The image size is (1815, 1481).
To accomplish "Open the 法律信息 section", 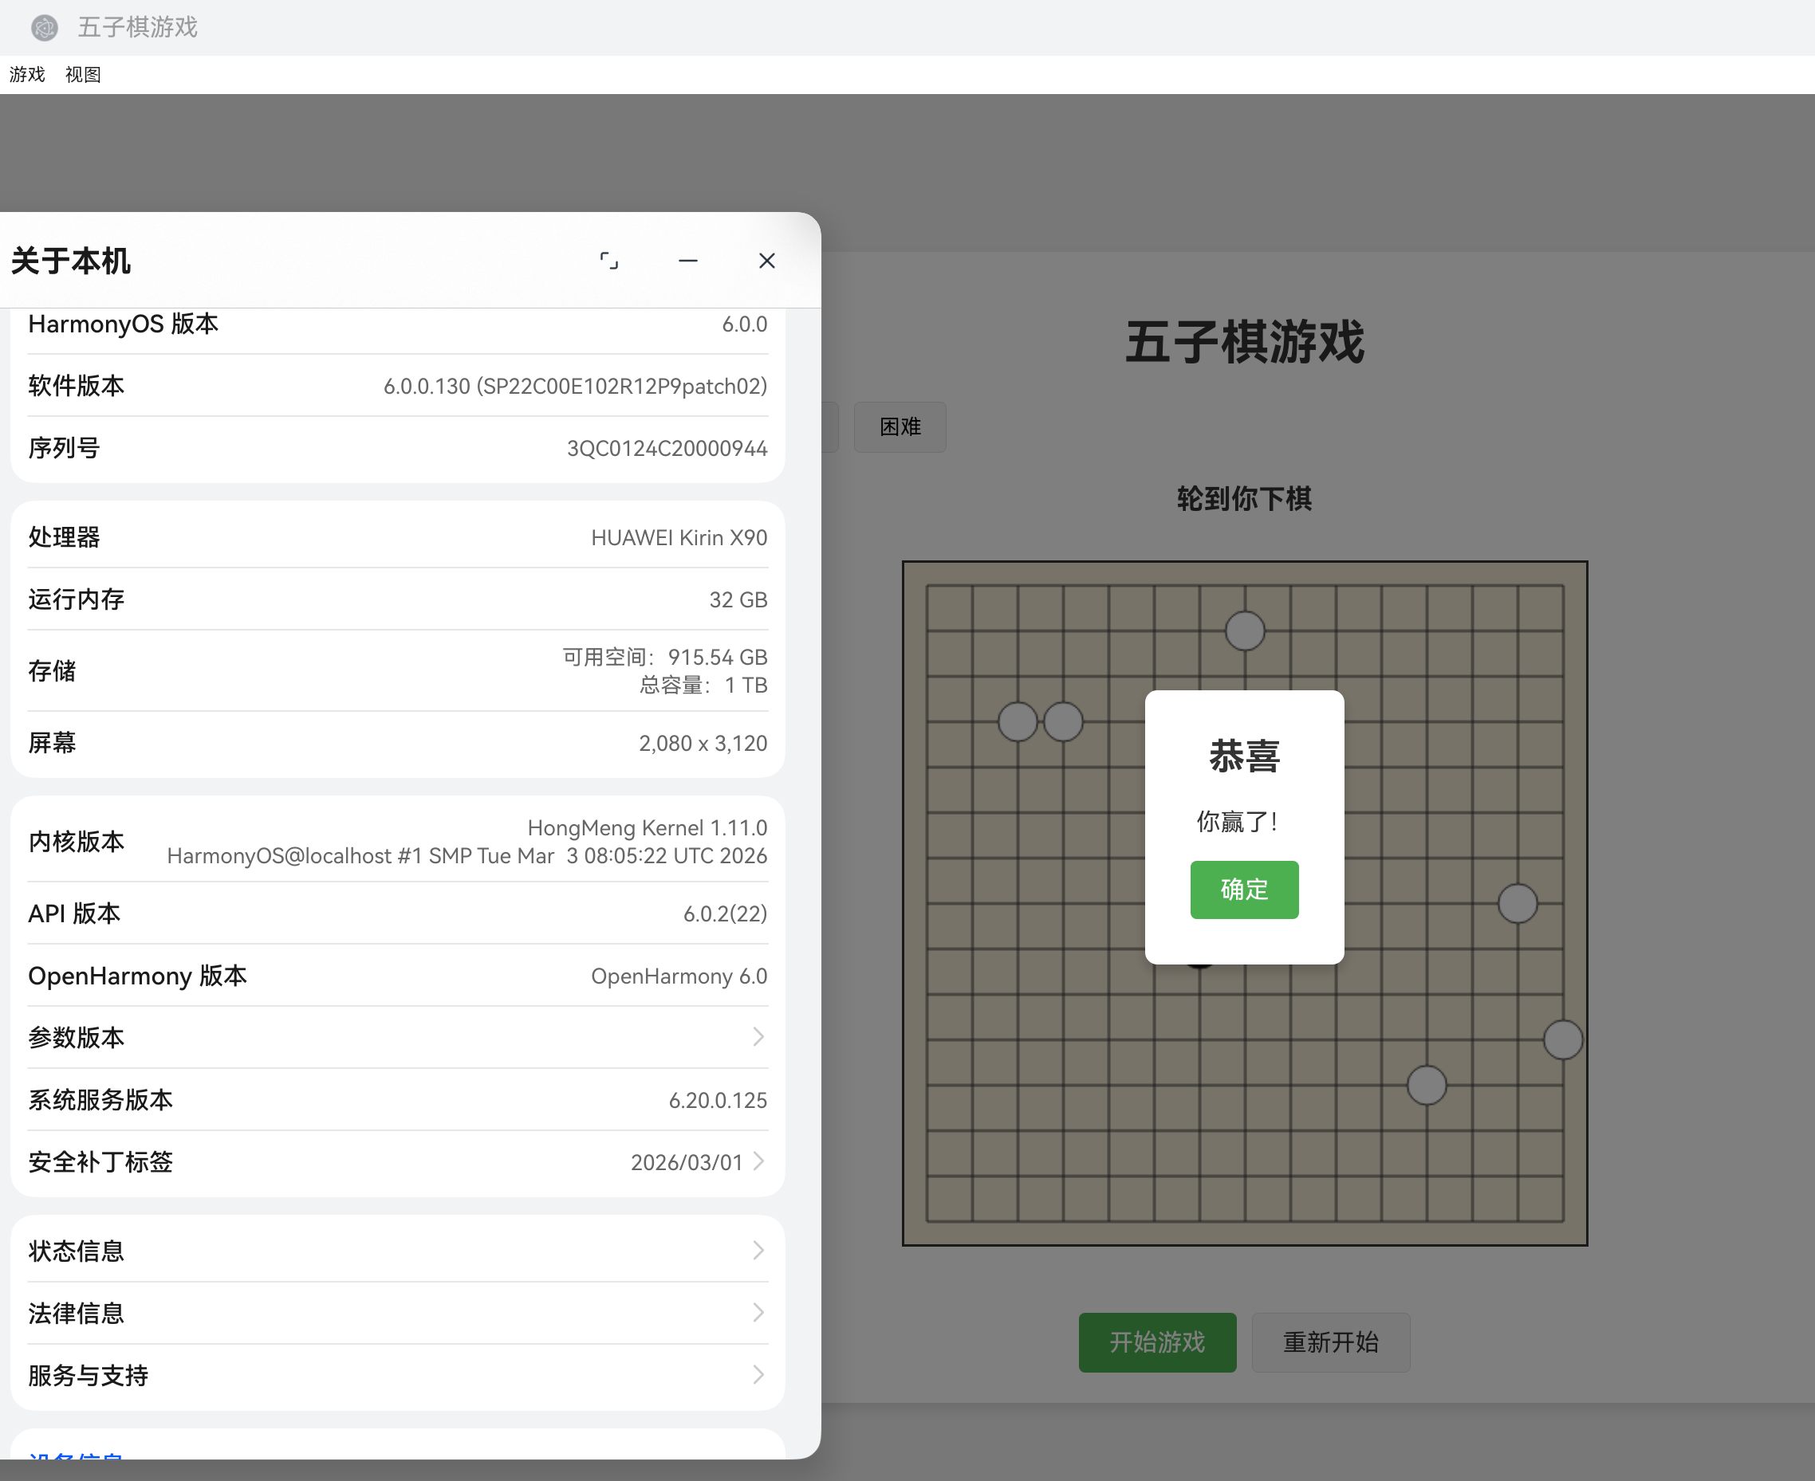I will pos(397,1313).
